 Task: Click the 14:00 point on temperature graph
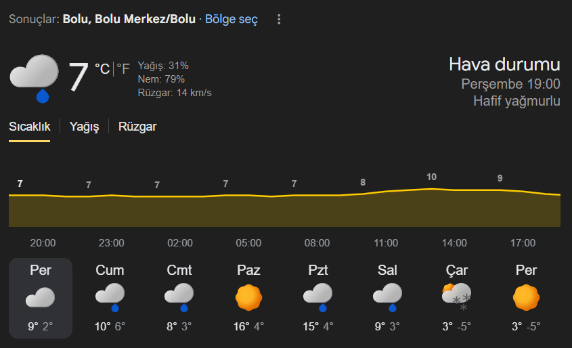(454, 190)
